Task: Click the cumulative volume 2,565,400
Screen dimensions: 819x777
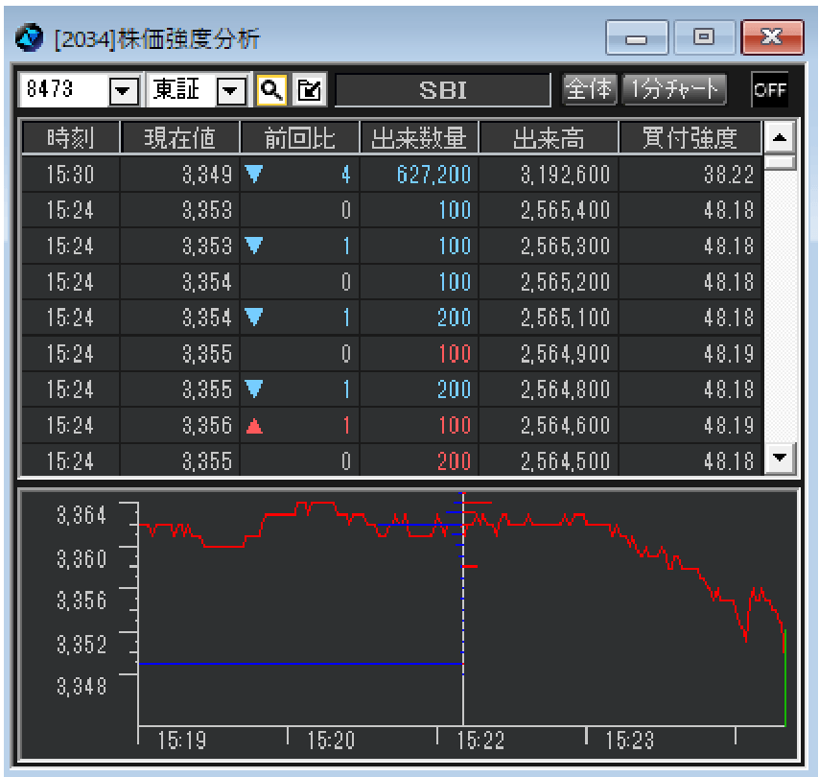Action: click(x=565, y=211)
